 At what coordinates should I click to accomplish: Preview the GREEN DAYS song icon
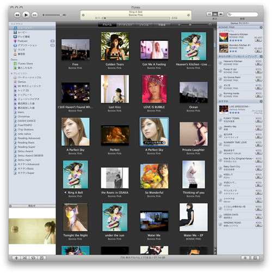tap(220, 216)
